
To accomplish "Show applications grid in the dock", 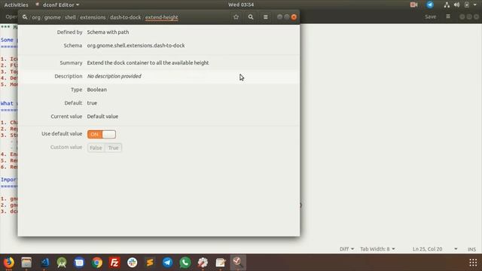I will click(x=474, y=263).
